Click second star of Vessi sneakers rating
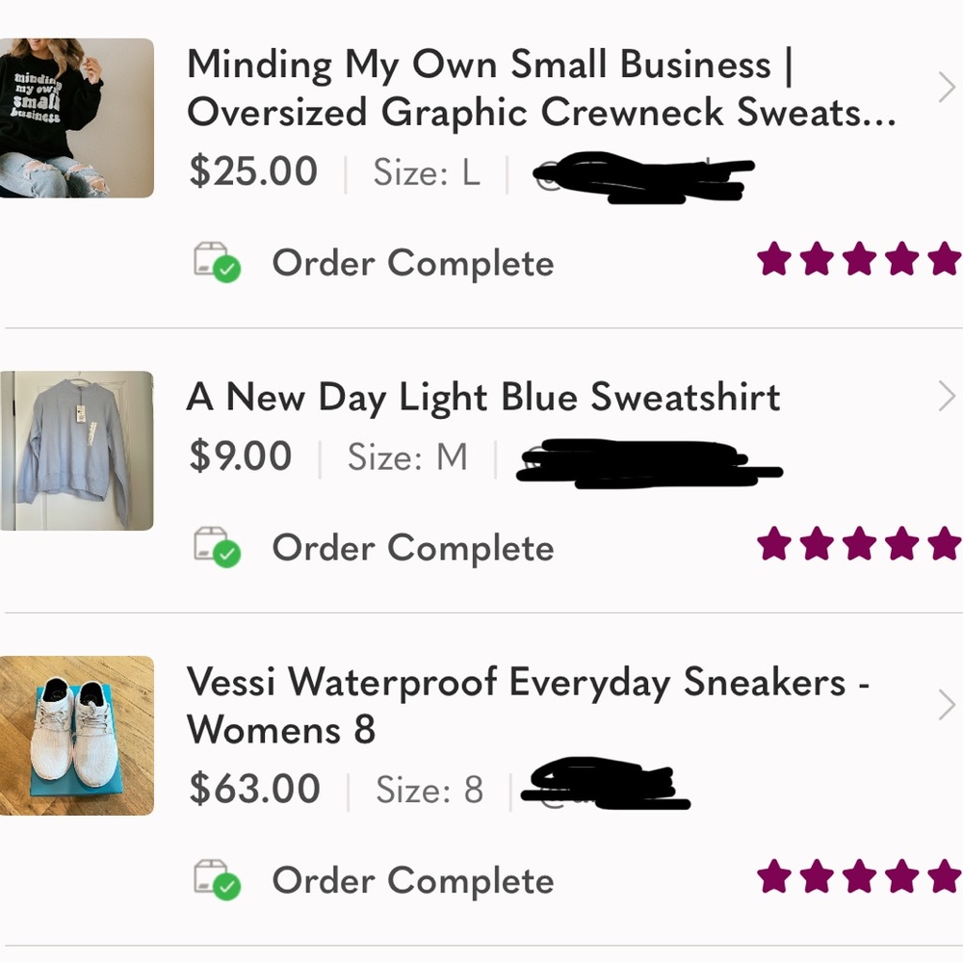The image size is (963, 963). 817,877
